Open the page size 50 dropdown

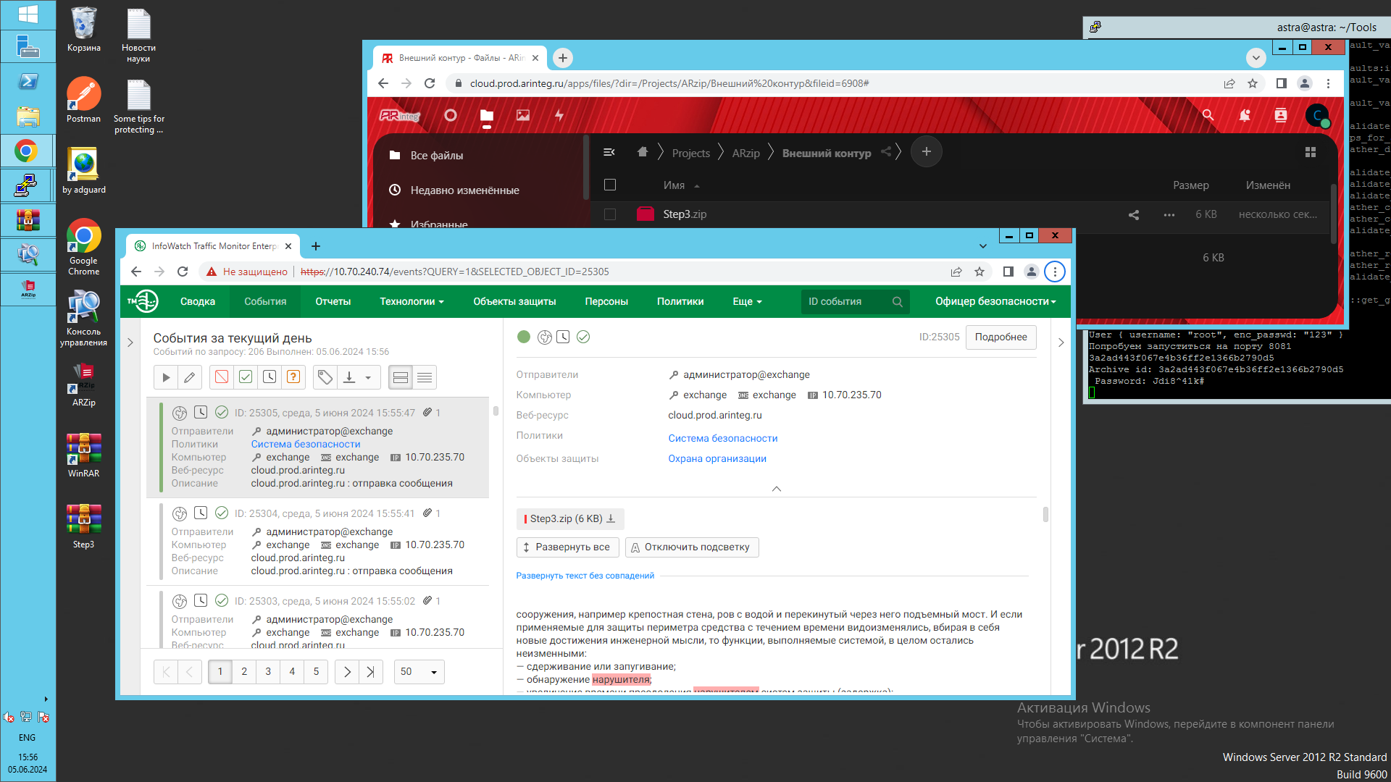(x=419, y=672)
